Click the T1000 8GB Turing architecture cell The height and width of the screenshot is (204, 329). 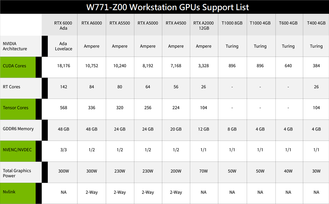click(232, 46)
